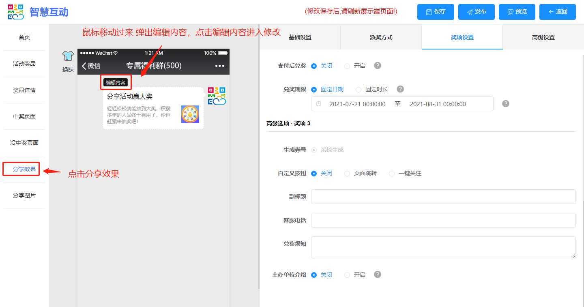Click the help icon next to 固定时长

point(400,89)
